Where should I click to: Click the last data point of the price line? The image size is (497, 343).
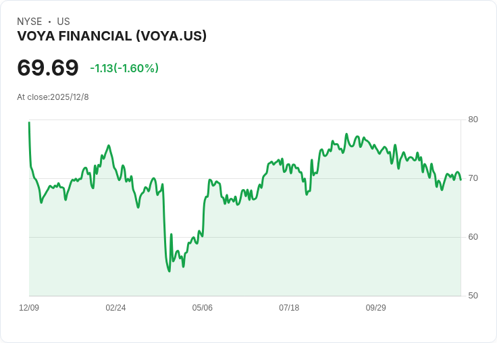[x=461, y=180]
